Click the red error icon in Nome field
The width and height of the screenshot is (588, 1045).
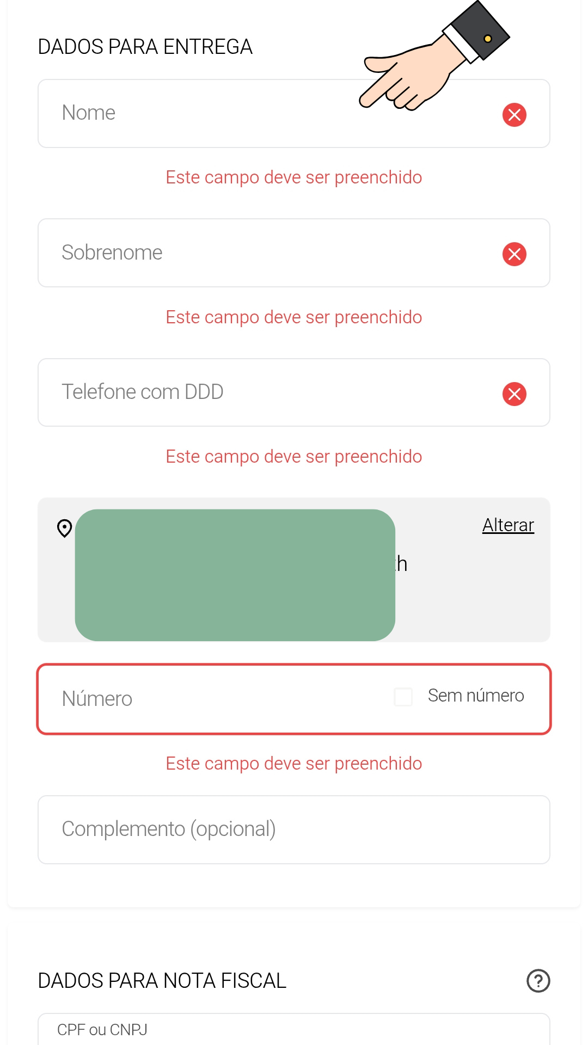pos(514,115)
